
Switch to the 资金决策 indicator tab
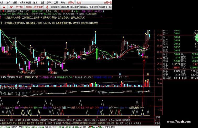[x=26, y=120]
